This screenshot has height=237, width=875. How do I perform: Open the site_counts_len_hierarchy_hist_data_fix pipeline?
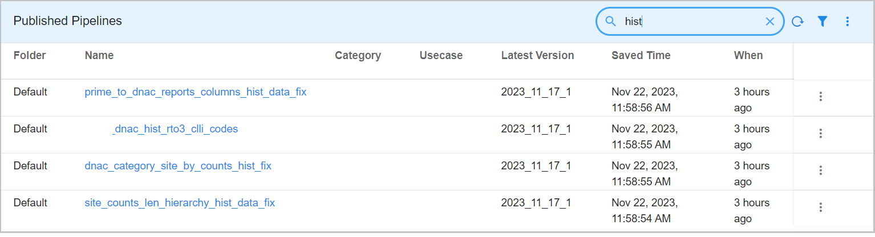click(180, 203)
